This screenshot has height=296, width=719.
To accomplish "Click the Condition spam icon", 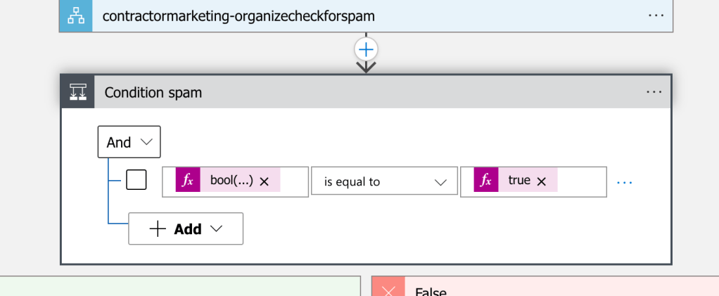I will (x=78, y=92).
